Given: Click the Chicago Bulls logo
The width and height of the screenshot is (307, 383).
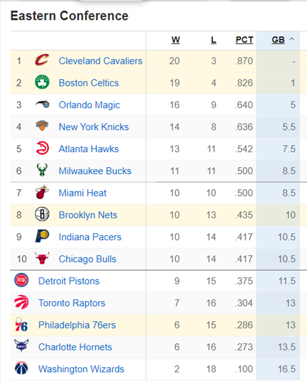Looking at the screenshot, I should point(42,258).
